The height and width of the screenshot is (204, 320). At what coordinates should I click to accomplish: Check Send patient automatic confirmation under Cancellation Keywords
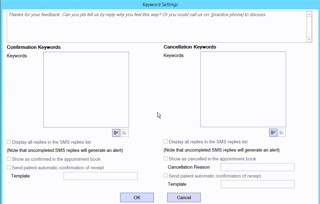coord(166,175)
